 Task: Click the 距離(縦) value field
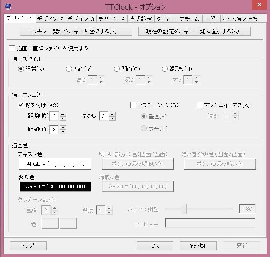[54, 130]
